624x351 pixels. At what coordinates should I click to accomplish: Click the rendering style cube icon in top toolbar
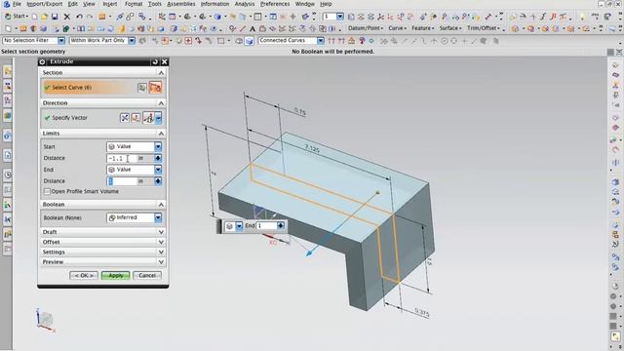217,17
